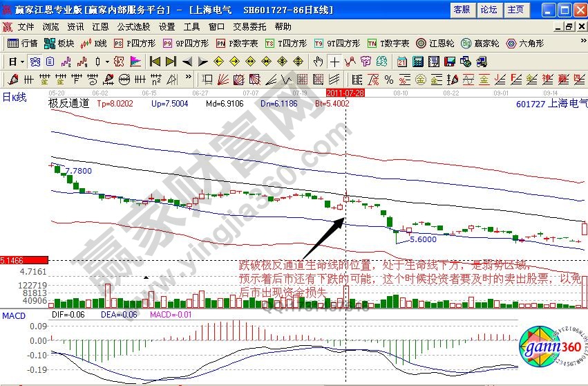The image size is (588, 386).
Task: Click the Gann fan lines icon
Action: coord(222,80)
